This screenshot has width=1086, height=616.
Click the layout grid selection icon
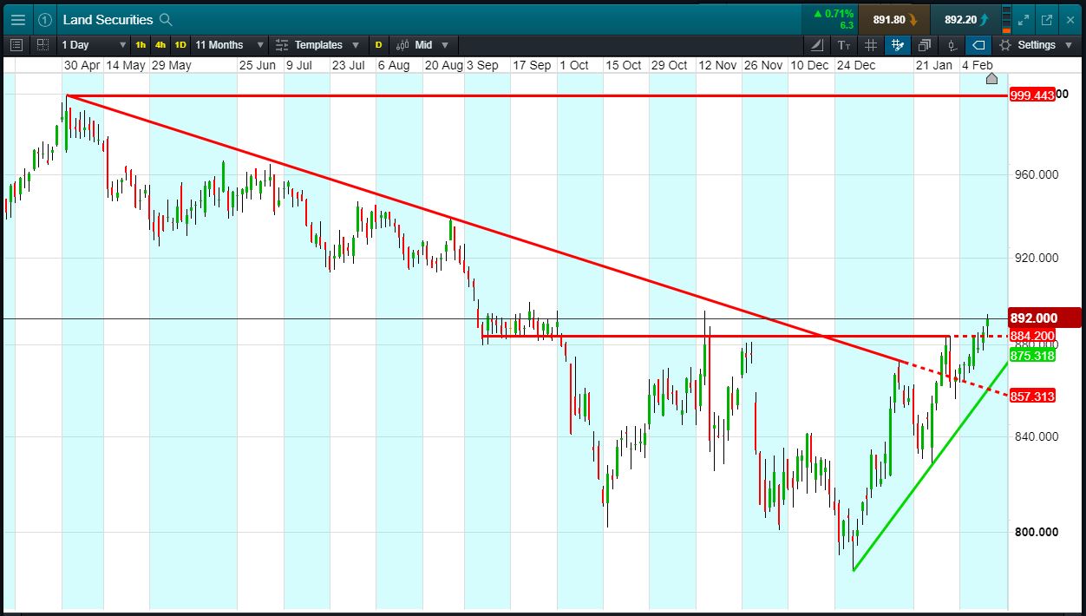click(43, 44)
